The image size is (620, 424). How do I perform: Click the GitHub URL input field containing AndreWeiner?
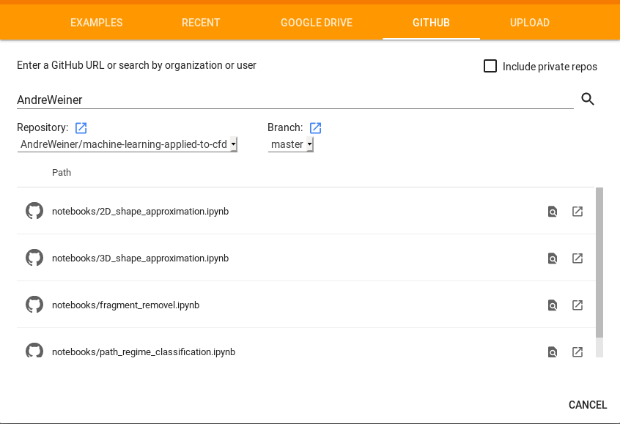[x=295, y=100]
